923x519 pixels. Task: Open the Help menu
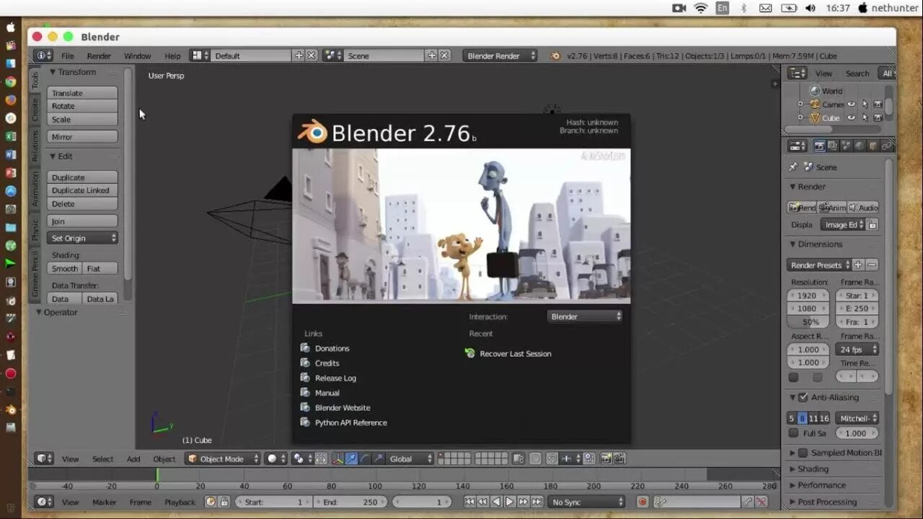pyautogui.click(x=172, y=56)
